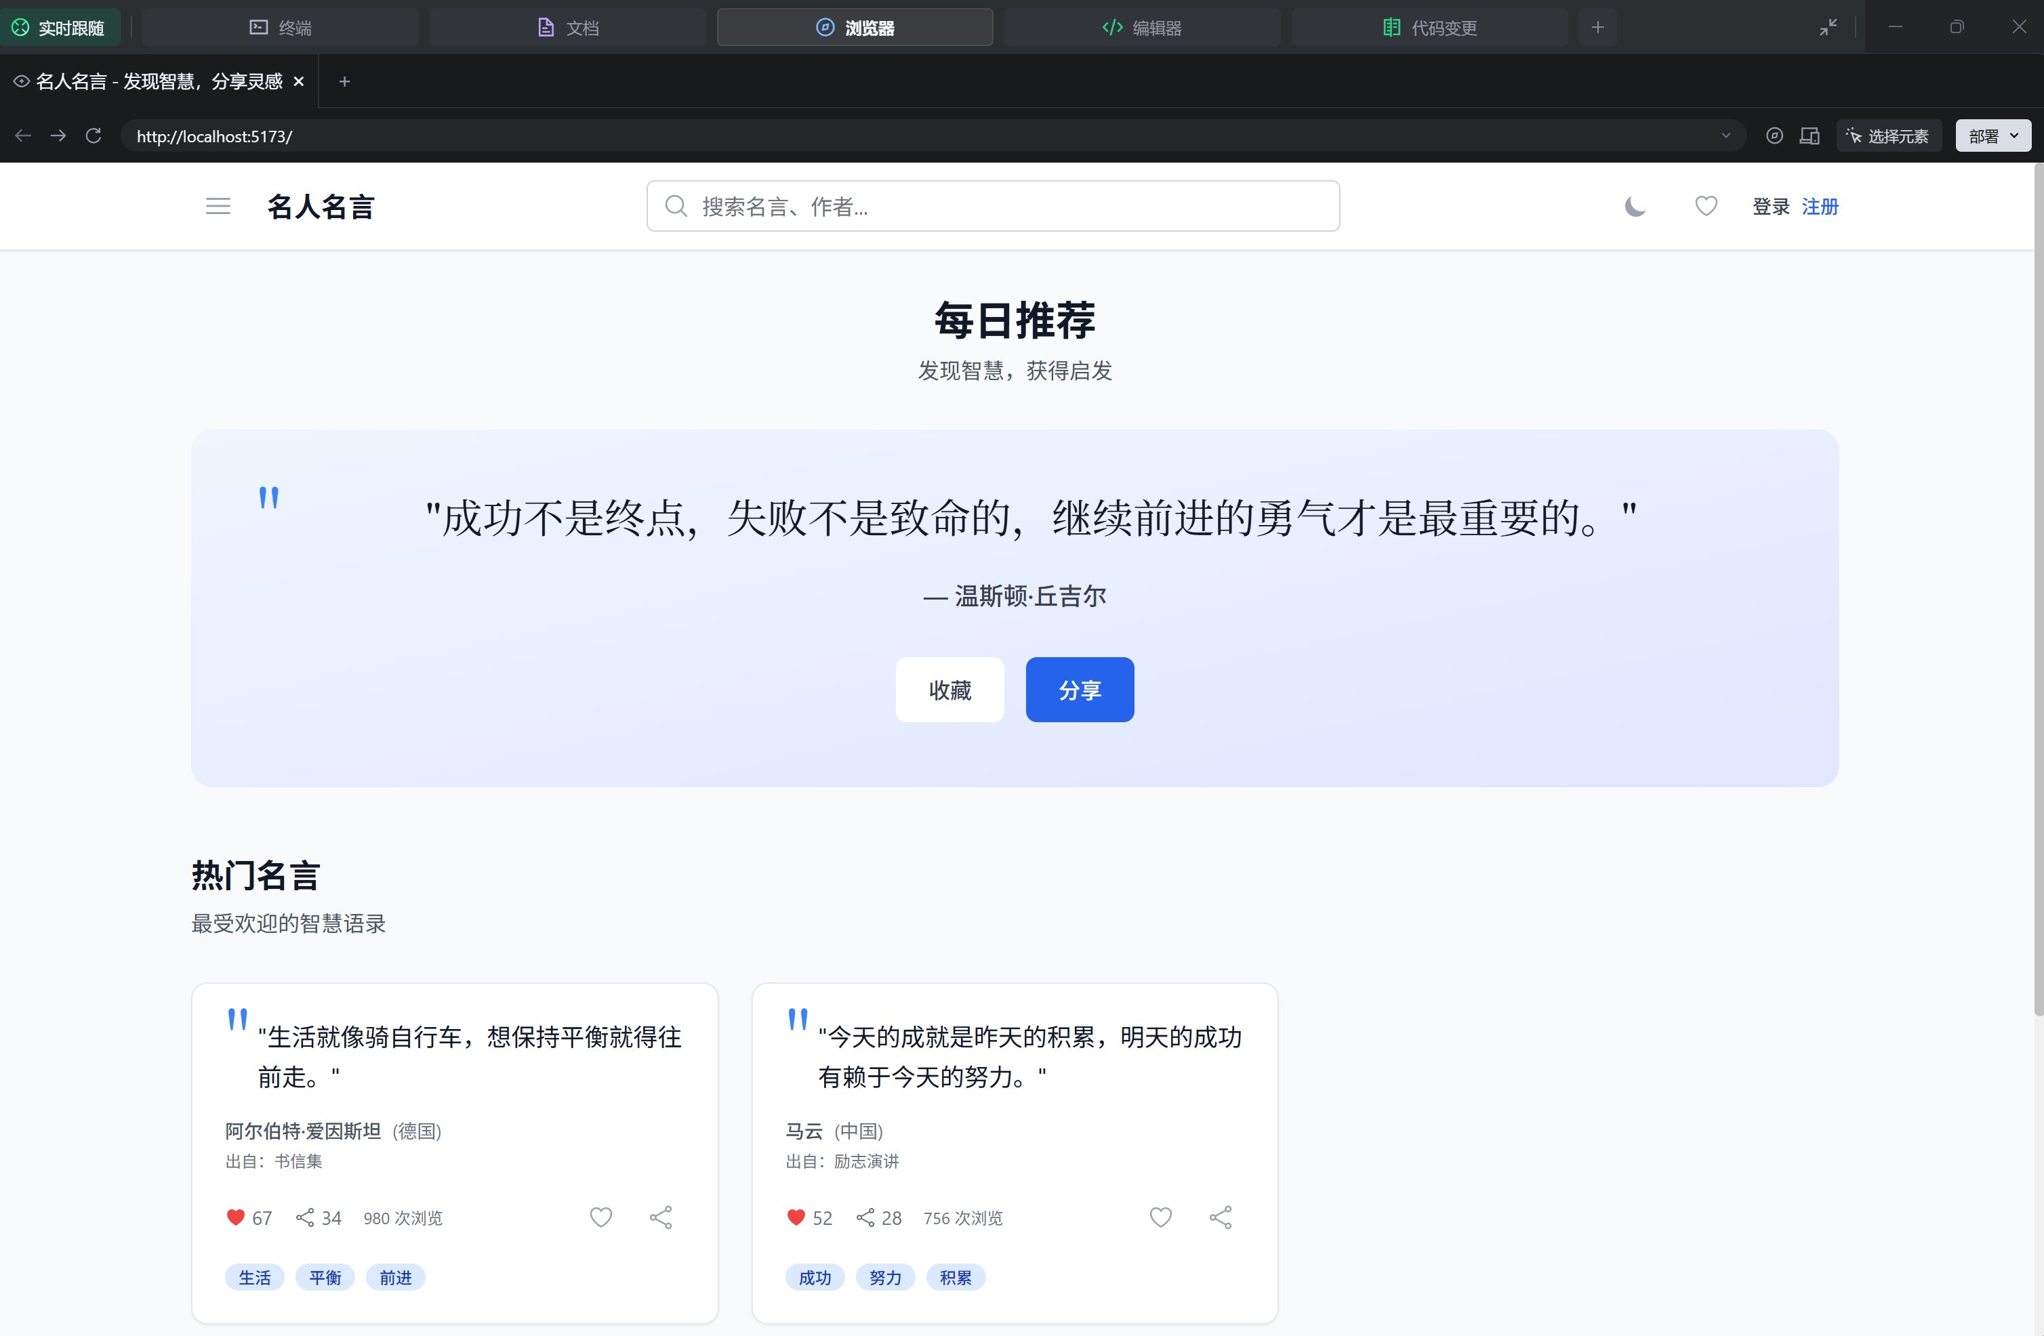Click the responsive device preview icon
The image size is (2044, 1336).
[x=1810, y=135]
